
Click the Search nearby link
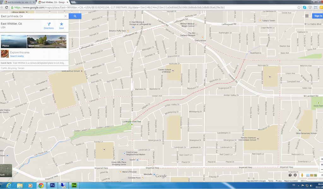point(17,56)
